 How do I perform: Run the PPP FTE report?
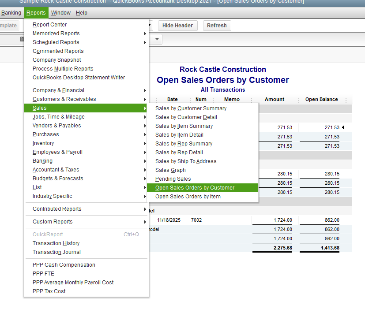(87, 274)
